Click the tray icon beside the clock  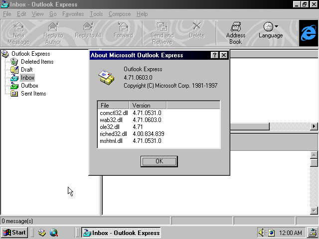pyautogui.click(x=271, y=233)
